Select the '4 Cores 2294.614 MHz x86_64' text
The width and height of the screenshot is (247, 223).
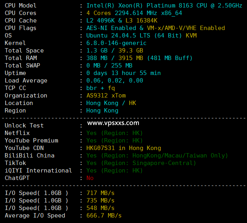tap(134, 13)
